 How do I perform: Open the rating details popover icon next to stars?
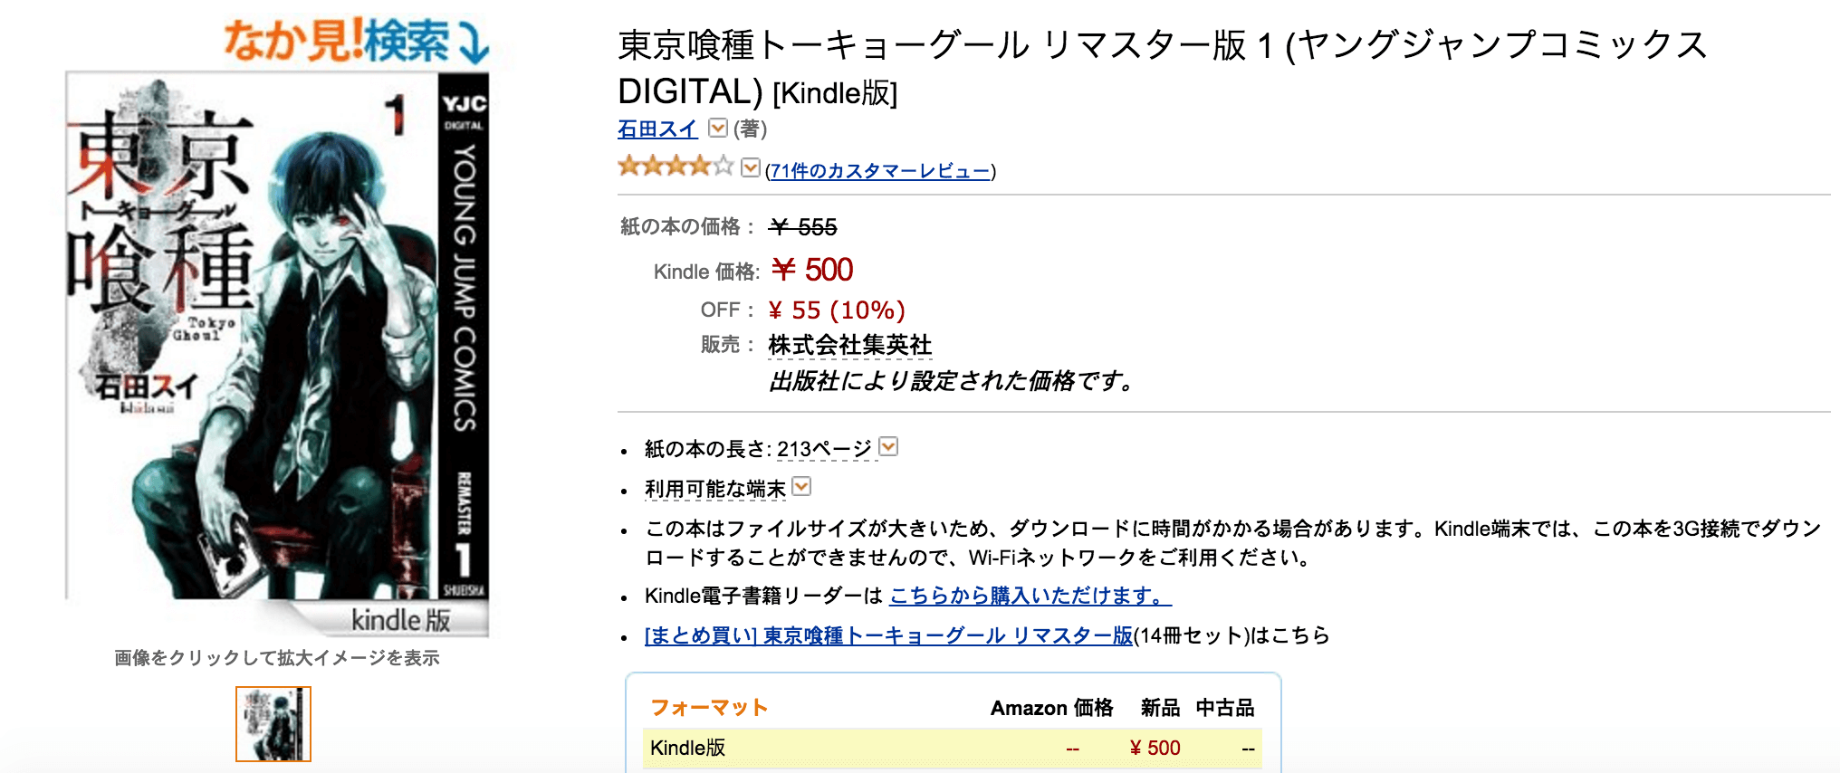(749, 167)
